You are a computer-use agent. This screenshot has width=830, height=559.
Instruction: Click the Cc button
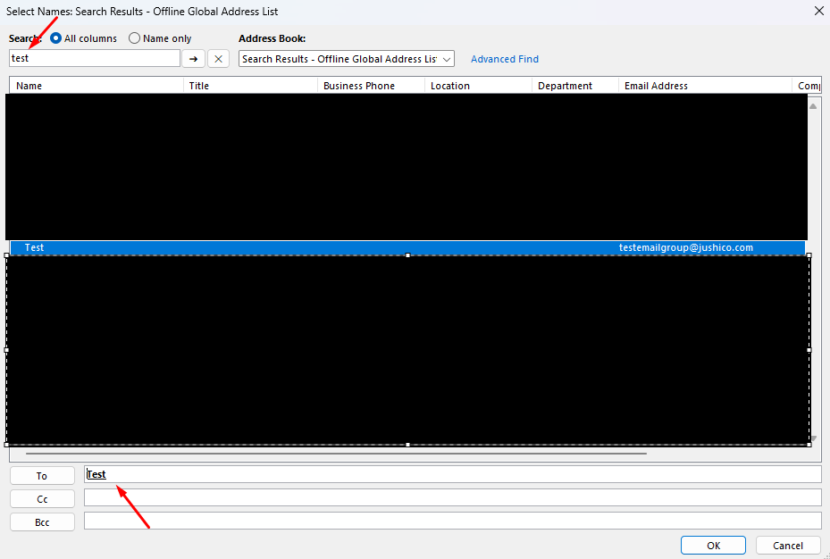(x=42, y=499)
